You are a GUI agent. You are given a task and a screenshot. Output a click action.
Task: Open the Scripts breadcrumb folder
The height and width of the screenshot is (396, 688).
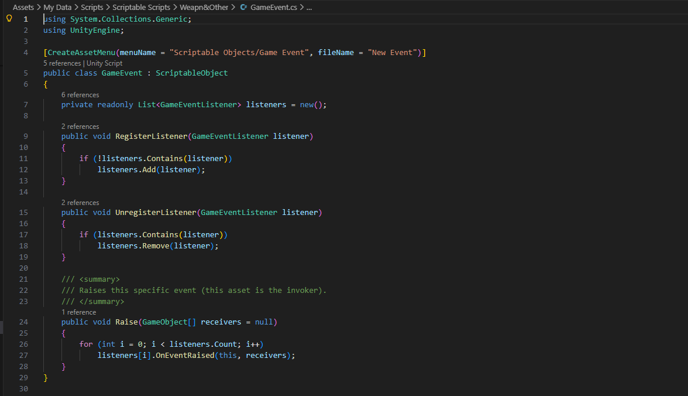[x=92, y=8]
